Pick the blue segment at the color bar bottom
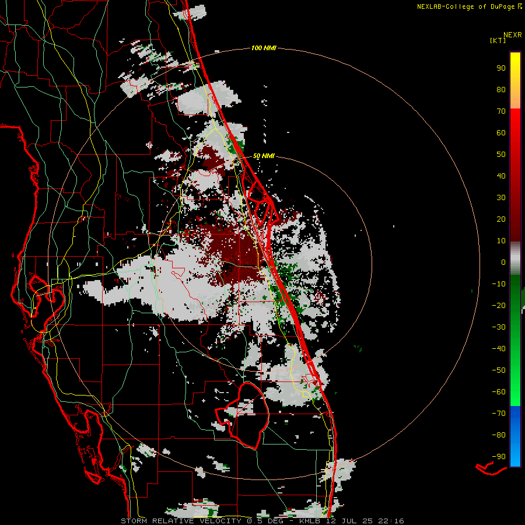525x525 pixels. tap(515, 436)
